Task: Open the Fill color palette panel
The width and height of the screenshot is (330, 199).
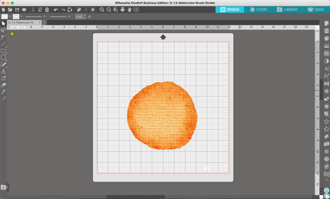Action: click(326, 38)
